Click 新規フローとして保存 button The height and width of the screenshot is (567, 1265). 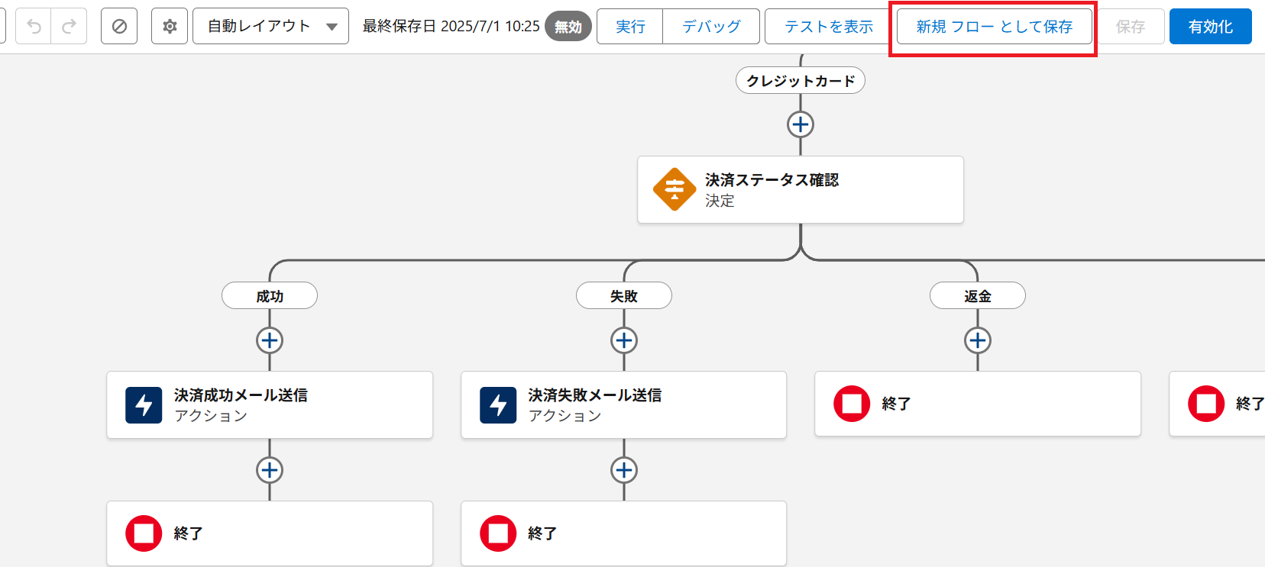coord(994,27)
